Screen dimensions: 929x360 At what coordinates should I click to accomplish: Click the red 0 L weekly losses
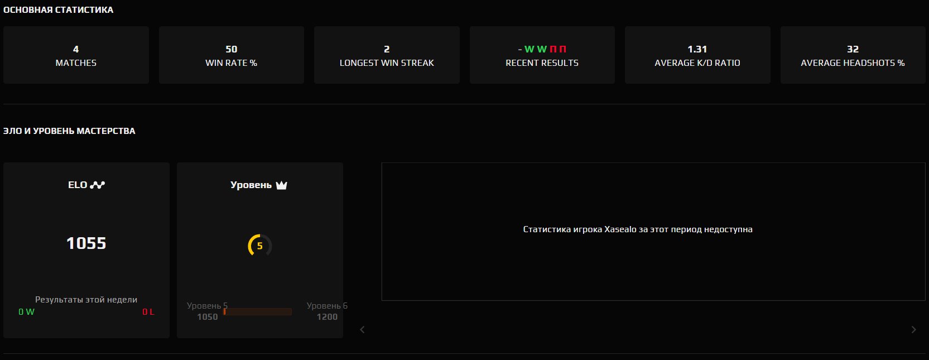click(148, 312)
